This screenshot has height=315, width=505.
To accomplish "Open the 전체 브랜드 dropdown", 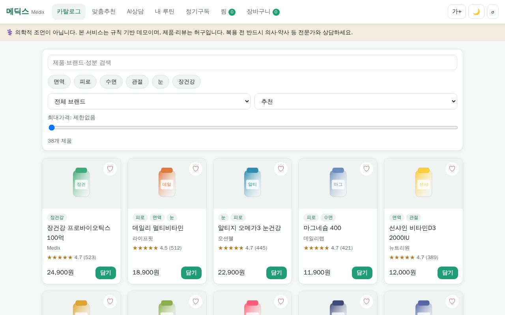I will (149, 102).
